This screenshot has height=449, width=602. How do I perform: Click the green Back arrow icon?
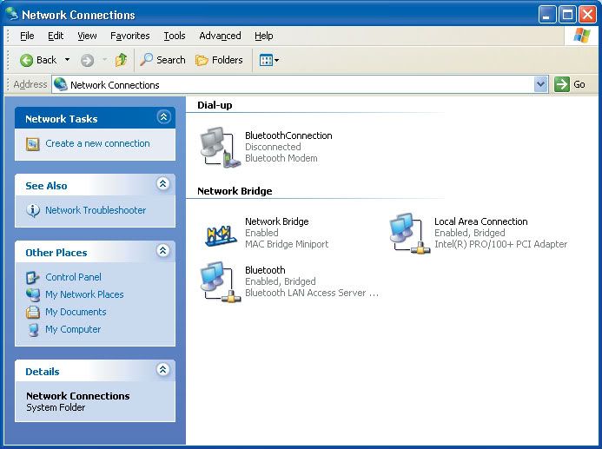pos(26,60)
